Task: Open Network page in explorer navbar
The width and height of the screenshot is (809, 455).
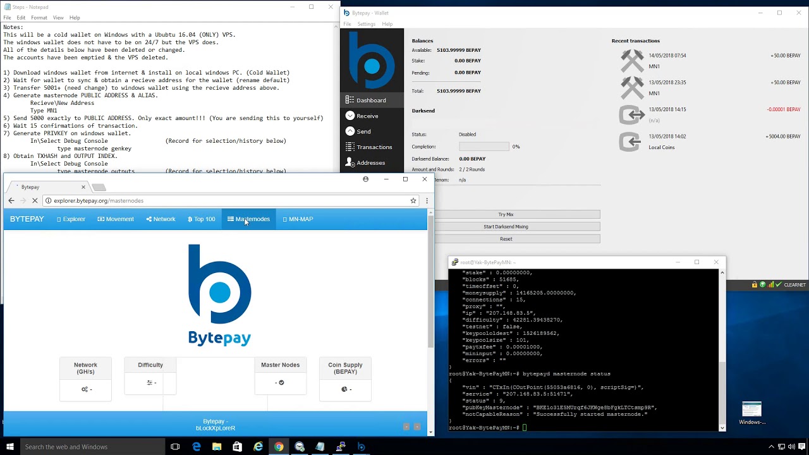Action: click(x=161, y=219)
